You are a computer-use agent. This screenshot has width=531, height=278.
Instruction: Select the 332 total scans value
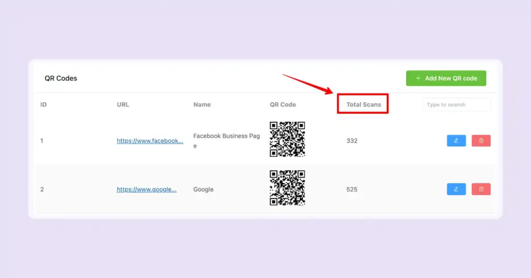tap(352, 141)
